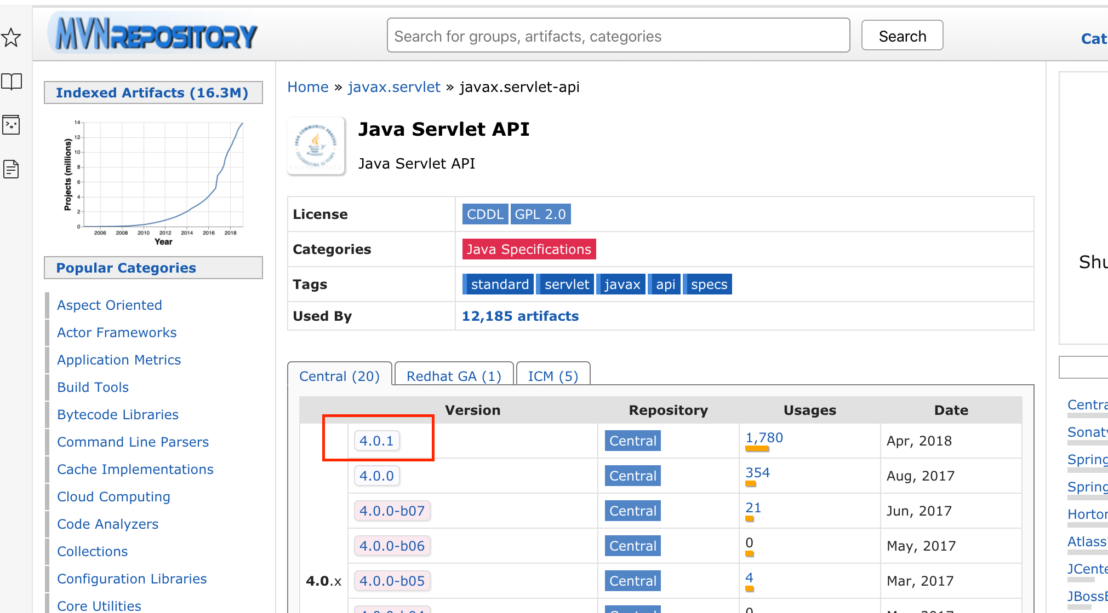Screen dimensions: 1108x613
Task: Click the Java Specifications category tag
Action: point(528,249)
